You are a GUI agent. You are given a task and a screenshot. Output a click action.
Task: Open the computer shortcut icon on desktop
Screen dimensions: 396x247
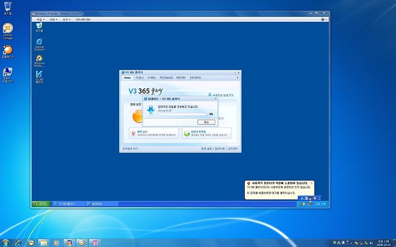point(8,75)
